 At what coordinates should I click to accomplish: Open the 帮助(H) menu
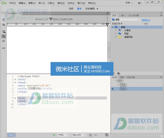pyautogui.click(x=92, y=3)
